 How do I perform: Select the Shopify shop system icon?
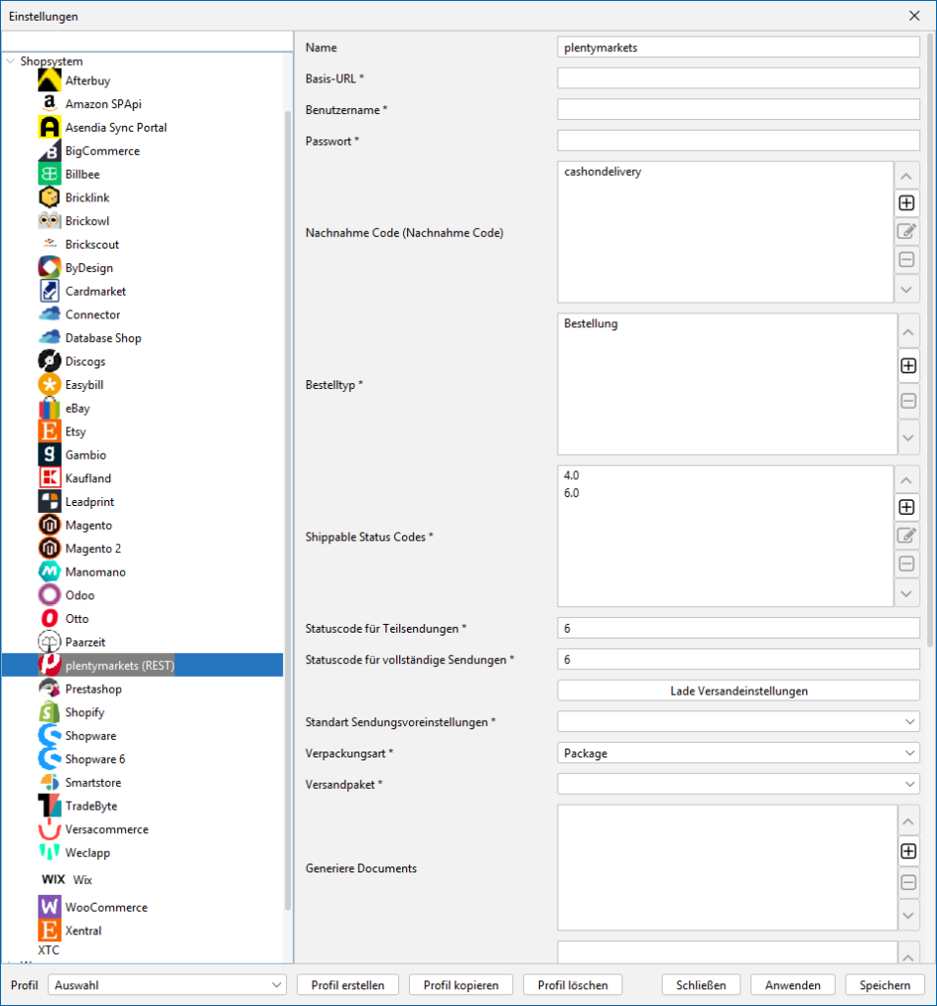tap(49, 712)
